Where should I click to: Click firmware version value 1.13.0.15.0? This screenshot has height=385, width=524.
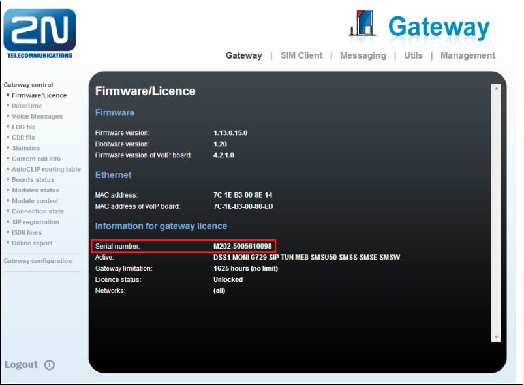pyautogui.click(x=230, y=133)
